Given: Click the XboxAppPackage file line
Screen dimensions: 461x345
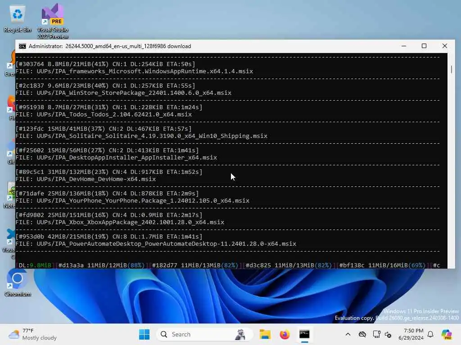Looking at the screenshot, I should [x=120, y=222].
